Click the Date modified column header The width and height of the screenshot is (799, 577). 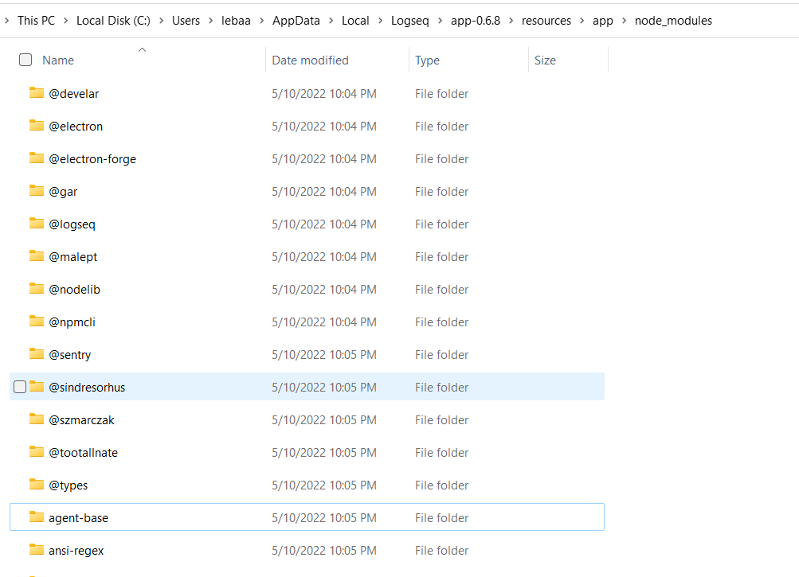tap(310, 60)
